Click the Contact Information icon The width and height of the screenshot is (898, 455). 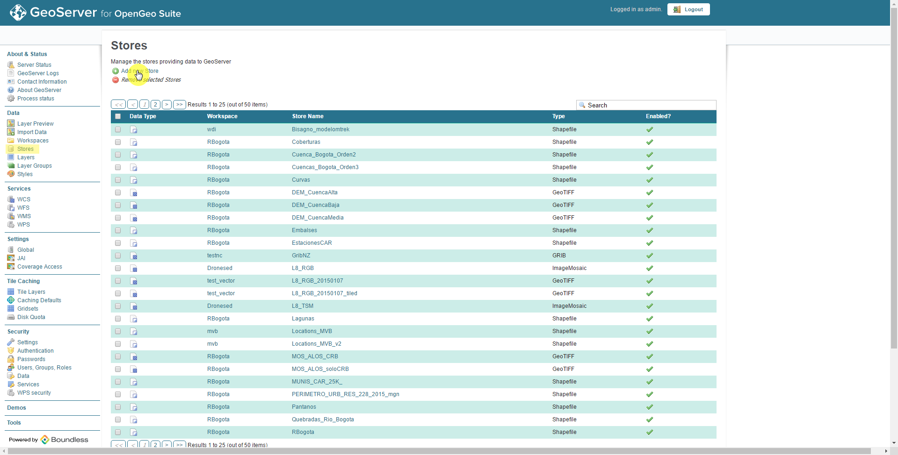11,82
